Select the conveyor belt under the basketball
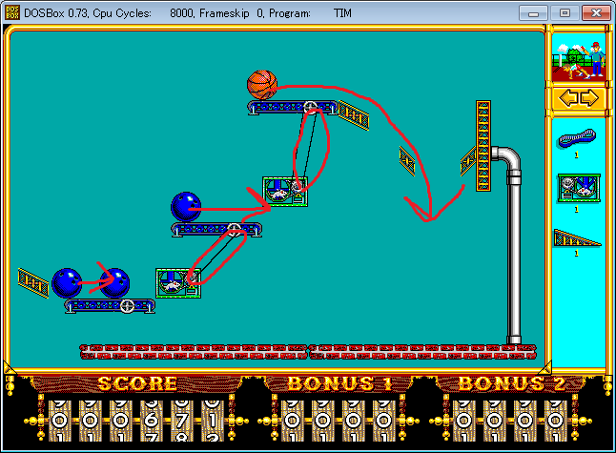Image resolution: width=616 pixels, height=453 pixels. (293, 107)
